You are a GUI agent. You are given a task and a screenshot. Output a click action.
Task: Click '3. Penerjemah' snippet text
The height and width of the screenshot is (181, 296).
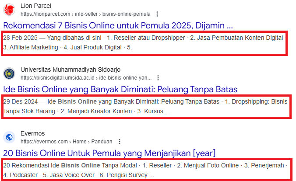[x=264, y=165]
